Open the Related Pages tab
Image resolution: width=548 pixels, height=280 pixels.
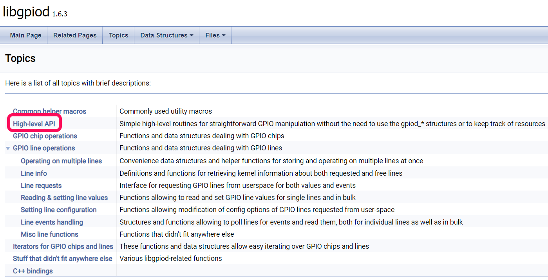click(75, 35)
